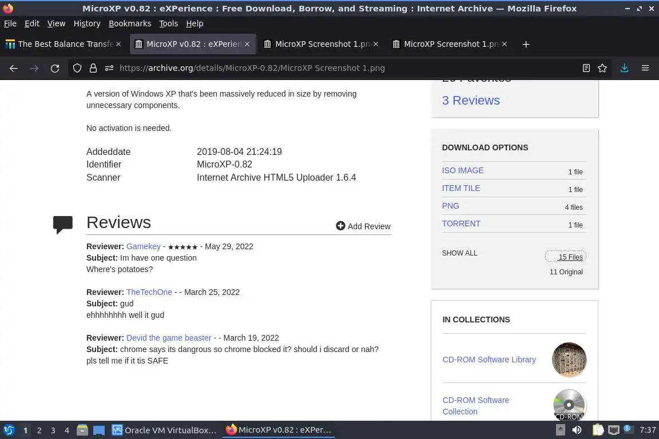
Task: Open the PNG download option
Action: pos(451,206)
